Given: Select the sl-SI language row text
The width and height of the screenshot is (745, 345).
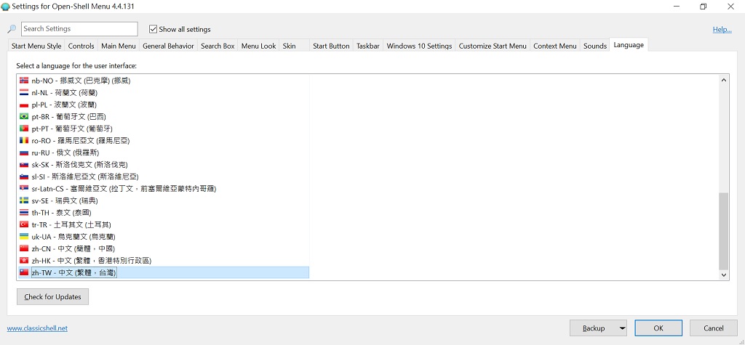Looking at the screenshot, I should click(85, 176).
